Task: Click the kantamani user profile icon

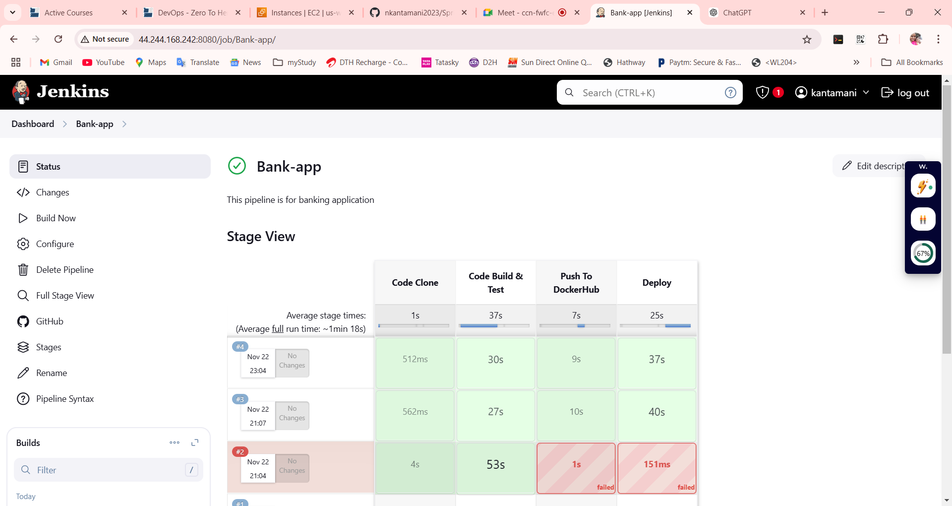Action: click(801, 92)
